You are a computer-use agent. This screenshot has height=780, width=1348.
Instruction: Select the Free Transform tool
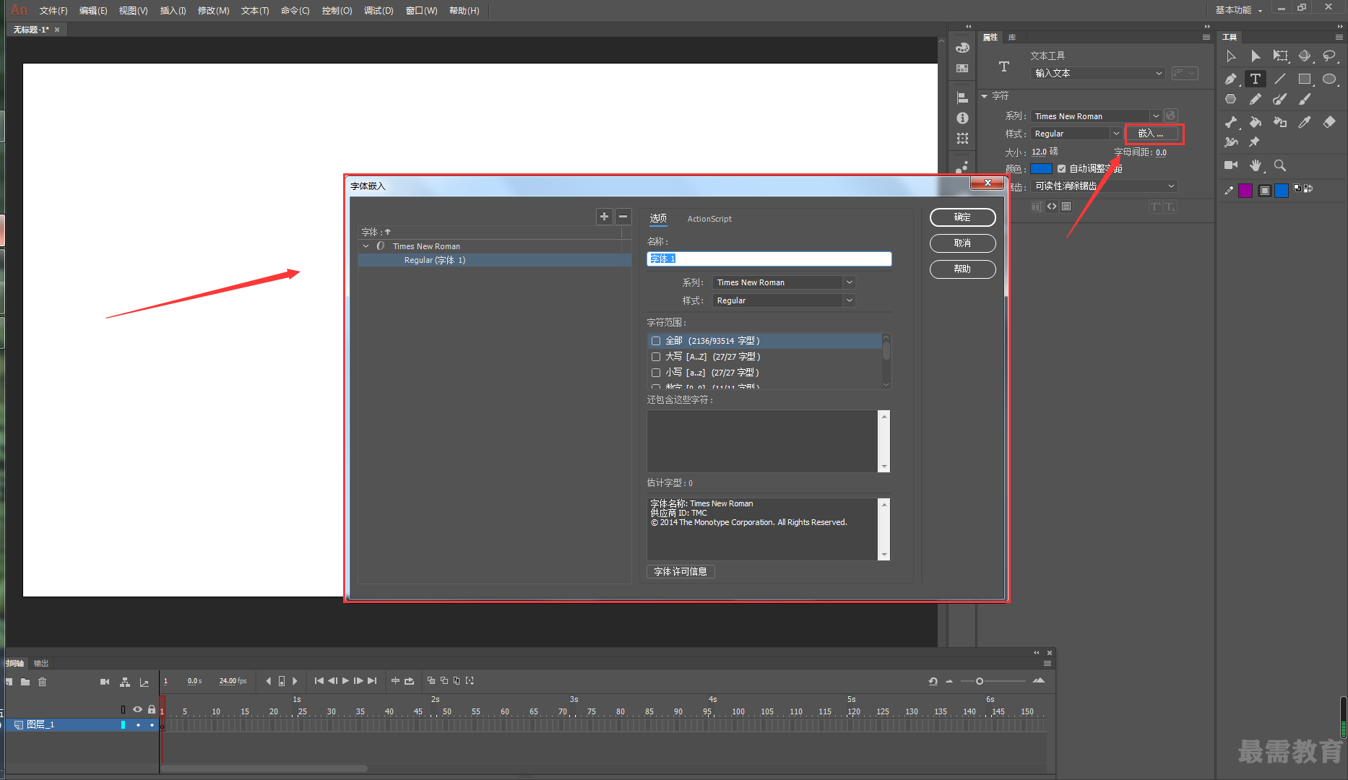pyautogui.click(x=1280, y=56)
